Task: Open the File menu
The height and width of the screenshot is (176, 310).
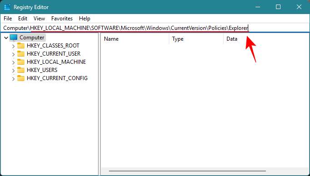Action: (8, 19)
